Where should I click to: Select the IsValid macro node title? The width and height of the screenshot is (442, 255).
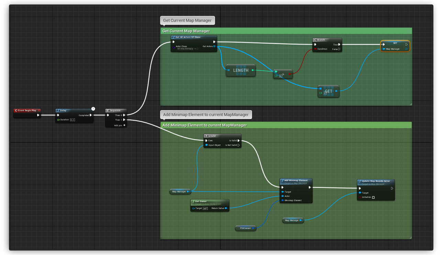(x=212, y=136)
